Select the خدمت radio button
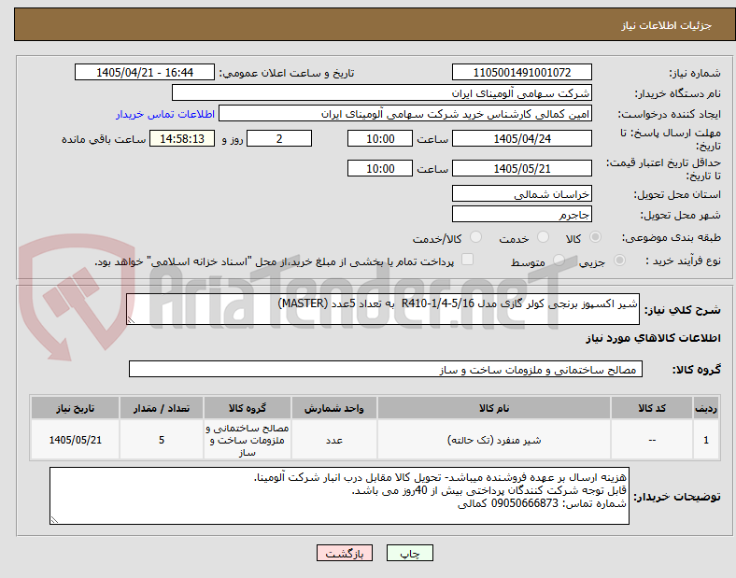736x578 pixels. click(x=543, y=237)
